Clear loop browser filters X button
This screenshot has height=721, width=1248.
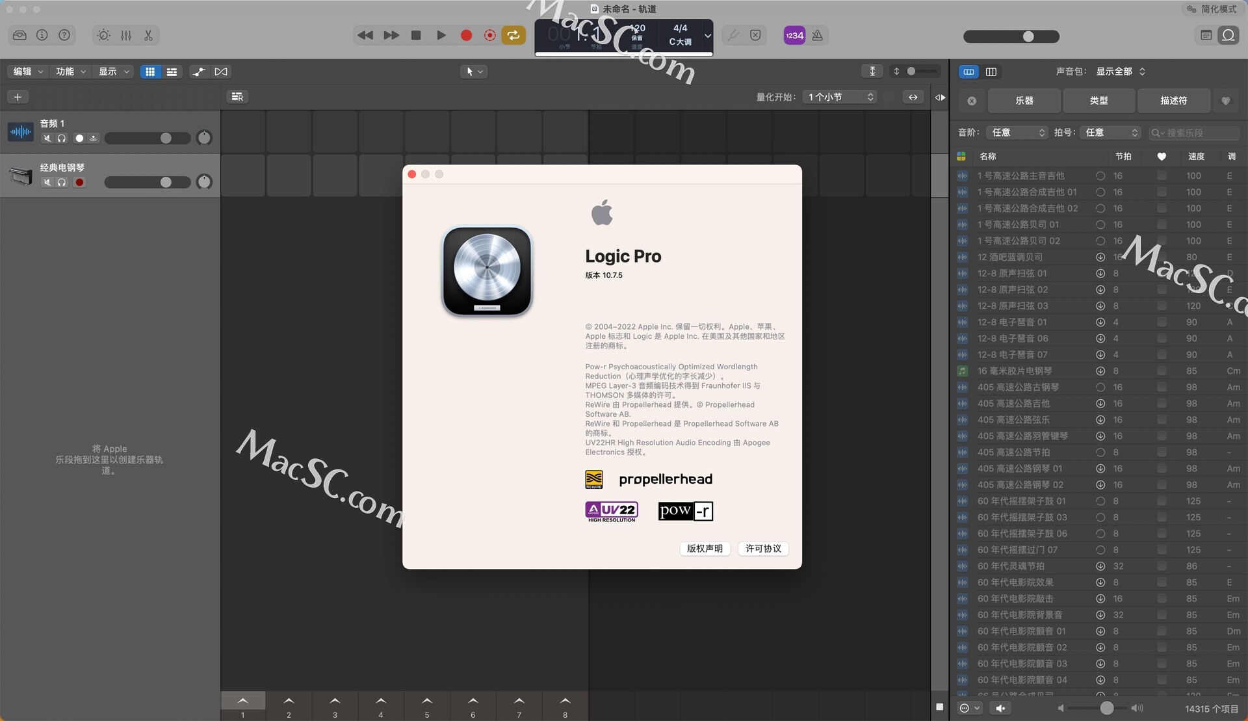coord(972,101)
